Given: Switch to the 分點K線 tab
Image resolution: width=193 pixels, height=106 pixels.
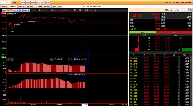Looking at the screenshot, I should pos(21,7).
